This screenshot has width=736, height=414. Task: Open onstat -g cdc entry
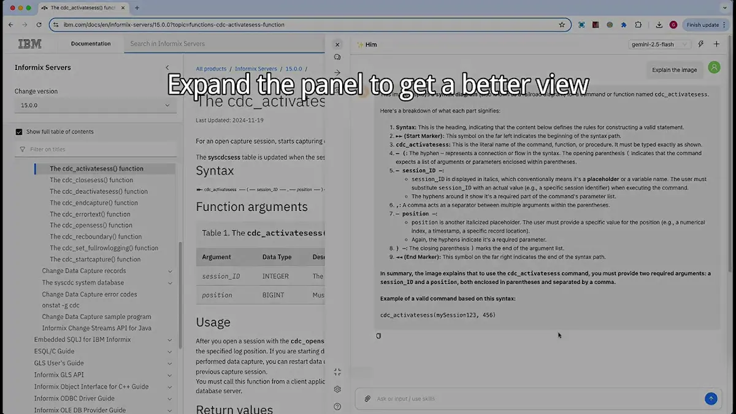pyautogui.click(x=61, y=305)
